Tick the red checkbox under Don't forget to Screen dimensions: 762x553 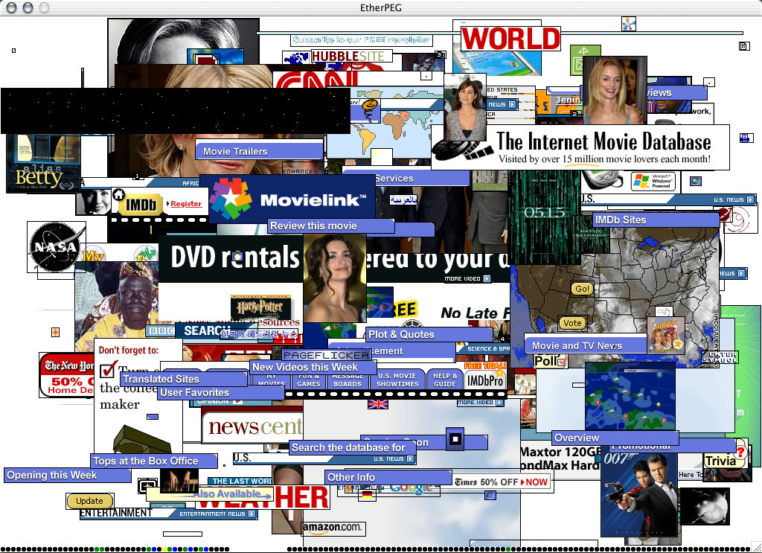pyautogui.click(x=108, y=369)
